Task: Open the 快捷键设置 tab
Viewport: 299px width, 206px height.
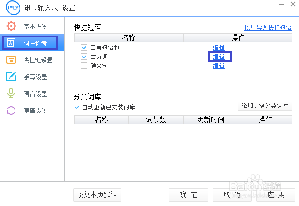Action: coord(38,60)
